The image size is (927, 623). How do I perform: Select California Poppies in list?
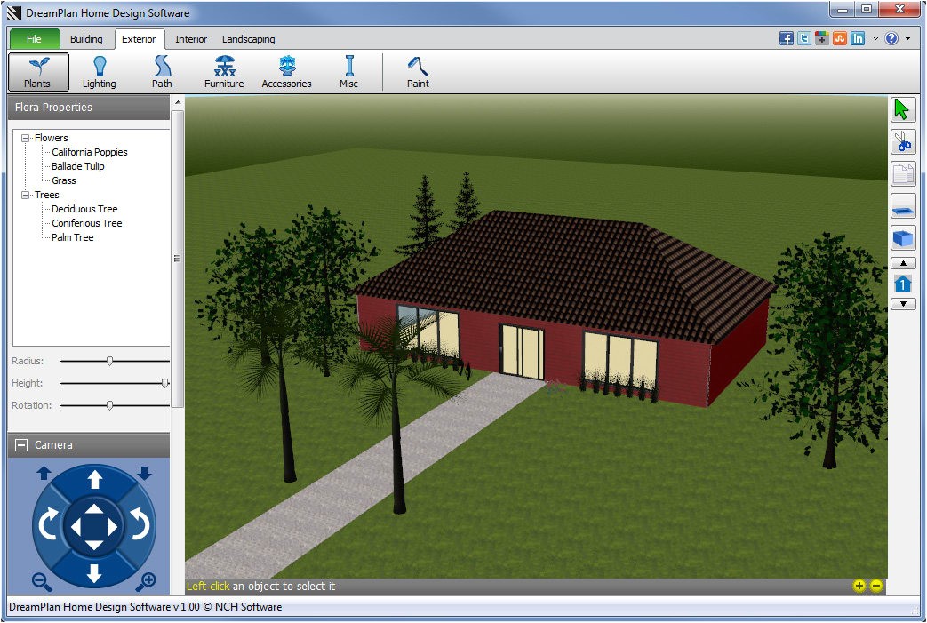(x=89, y=152)
